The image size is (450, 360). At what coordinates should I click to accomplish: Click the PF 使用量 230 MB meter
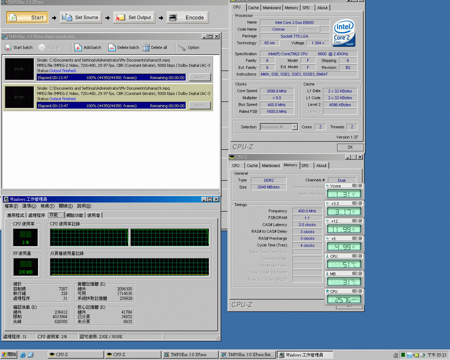pos(26,266)
